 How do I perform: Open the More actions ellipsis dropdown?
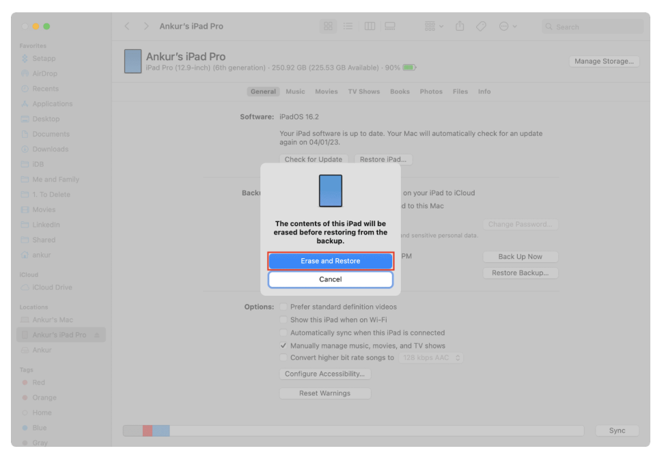point(508,26)
